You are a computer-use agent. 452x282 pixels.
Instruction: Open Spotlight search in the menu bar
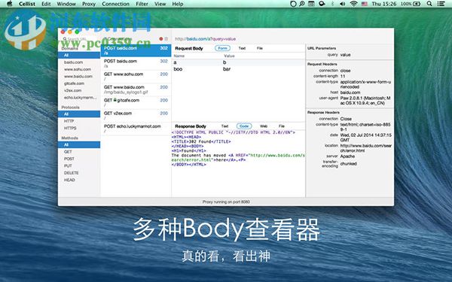[x=429, y=4]
